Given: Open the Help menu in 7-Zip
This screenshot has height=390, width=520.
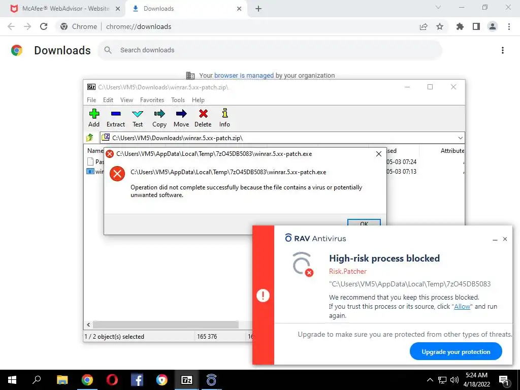Looking at the screenshot, I should 198,100.
